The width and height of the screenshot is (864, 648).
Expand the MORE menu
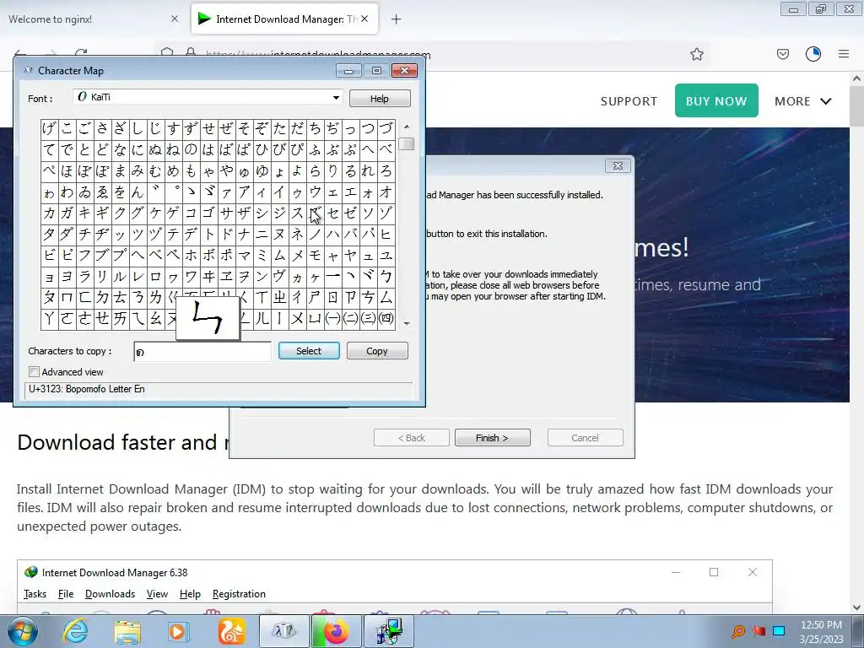click(x=803, y=101)
